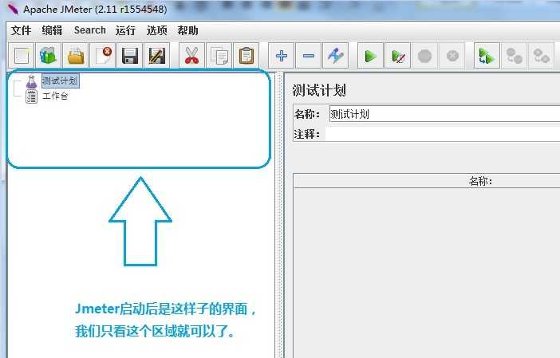
Task: Click the 名称 column header in table
Action: 427,181
